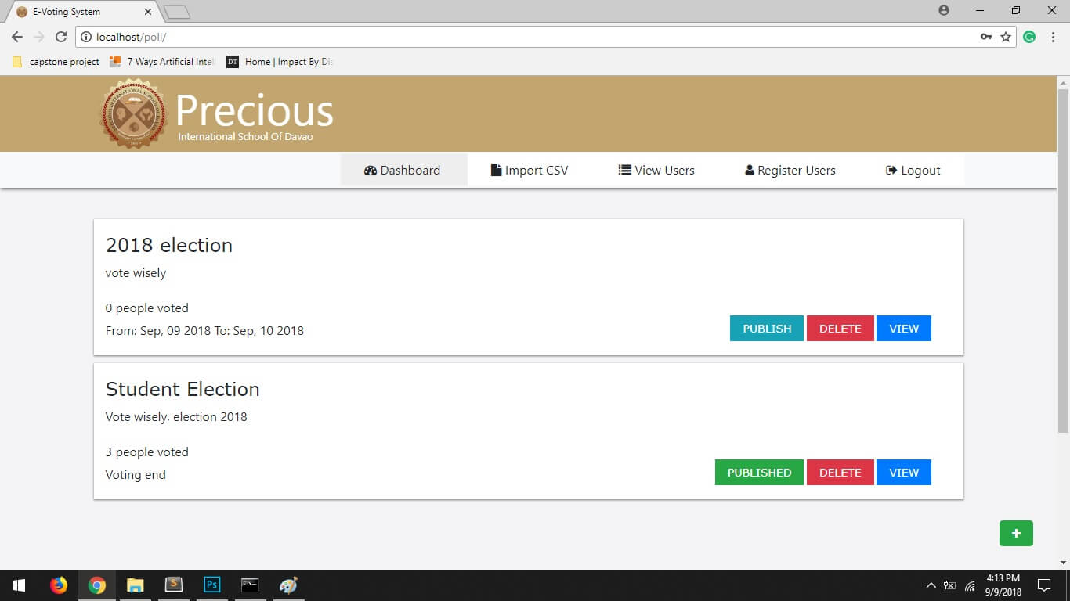The height and width of the screenshot is (601, 1070).
Task: Toggle Student Election from PUBLISHED state
Action: [758, 472]
